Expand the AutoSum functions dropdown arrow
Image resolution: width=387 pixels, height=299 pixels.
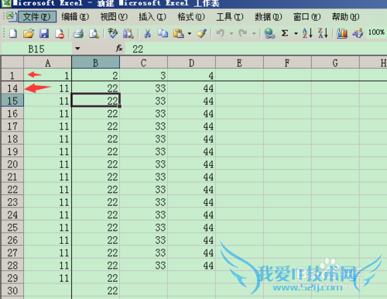pyautogui.click(x=296, y=33)
